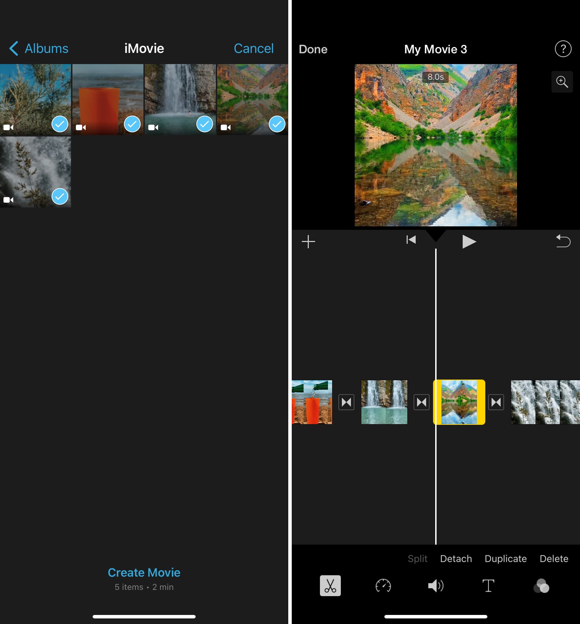This screenshot has width=580, height=624.
Task: Tap the iMovie album title
Action: coord(144,49)
